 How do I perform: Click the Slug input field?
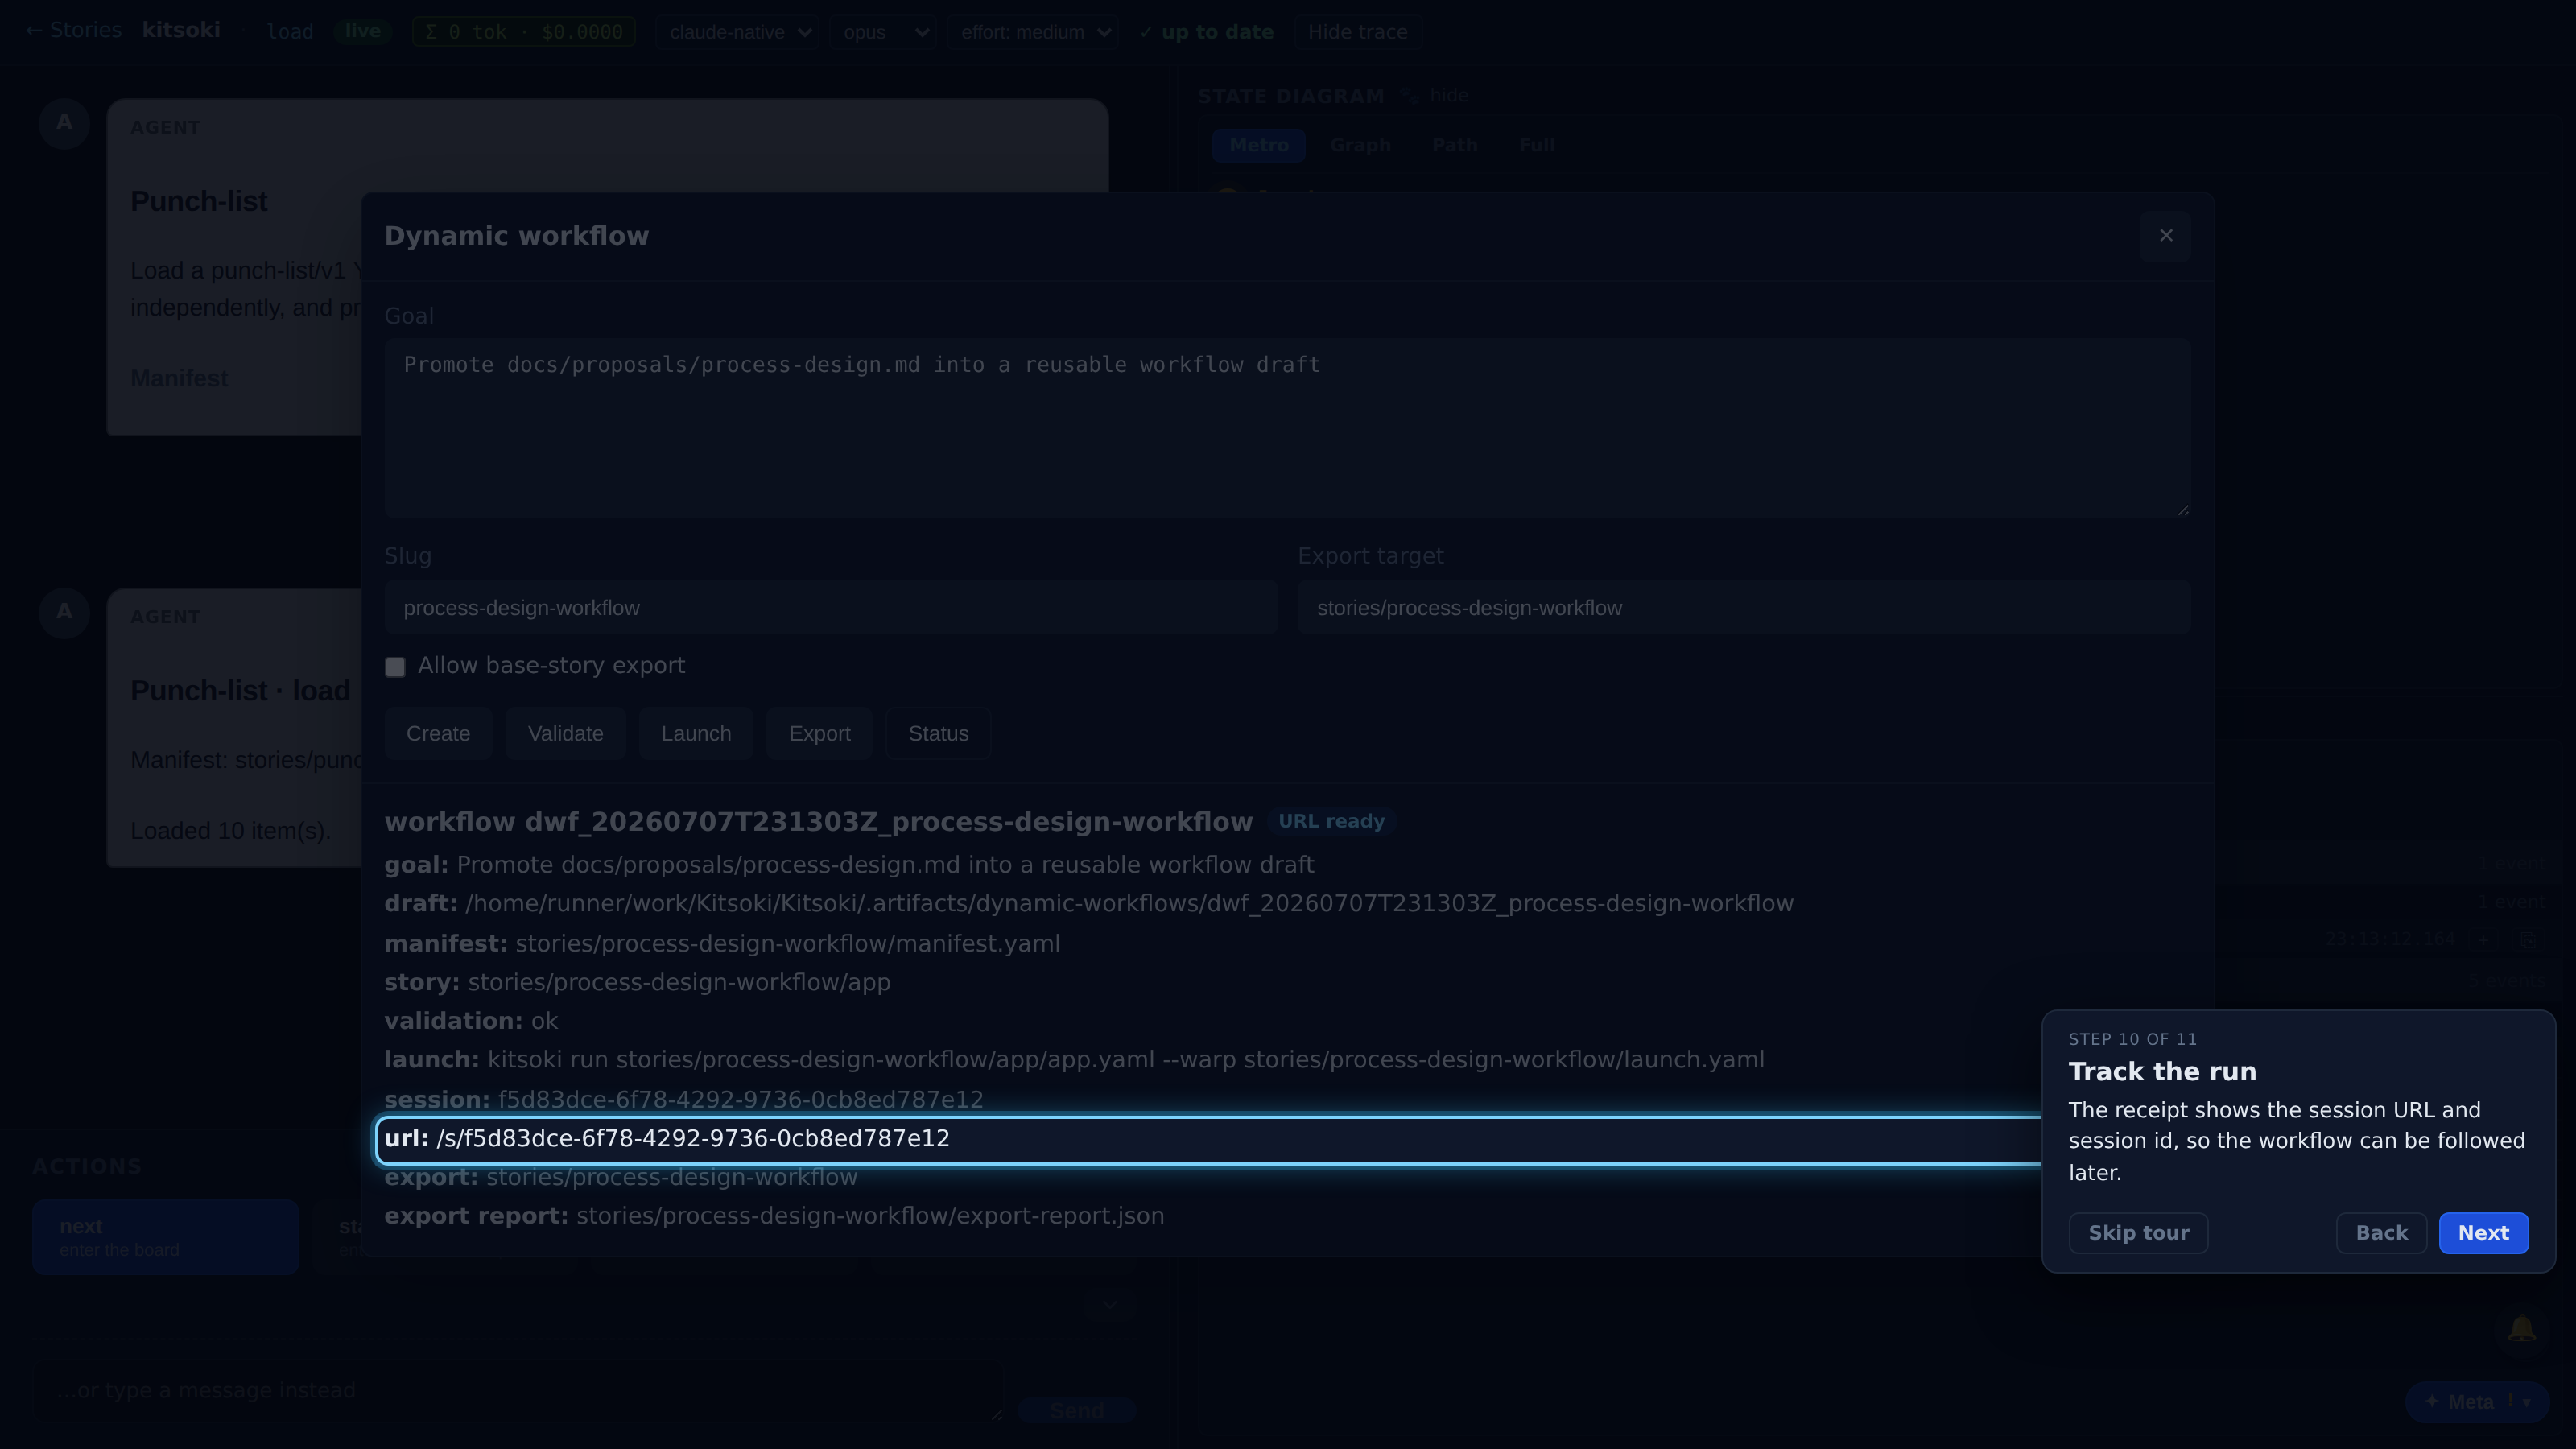(831, 608)
